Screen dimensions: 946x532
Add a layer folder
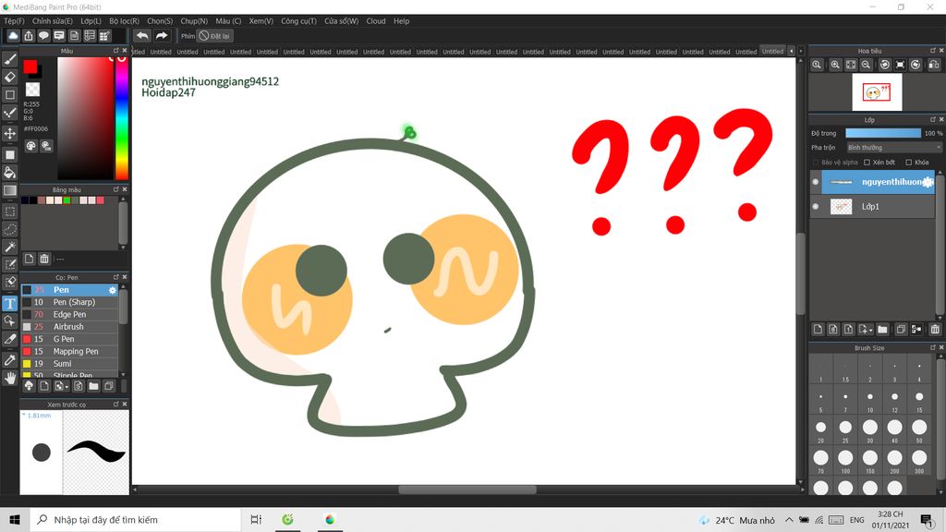[882, 330]
